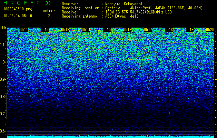Viewport: 217px width, 138px height.
Task: Click the 1.0 kHz axis label
Action: click(x=3, y=62)
